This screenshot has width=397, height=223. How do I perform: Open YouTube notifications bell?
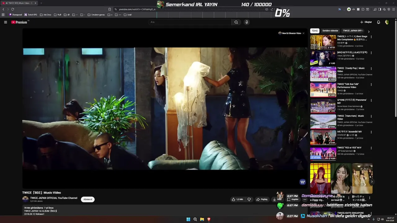378,22
